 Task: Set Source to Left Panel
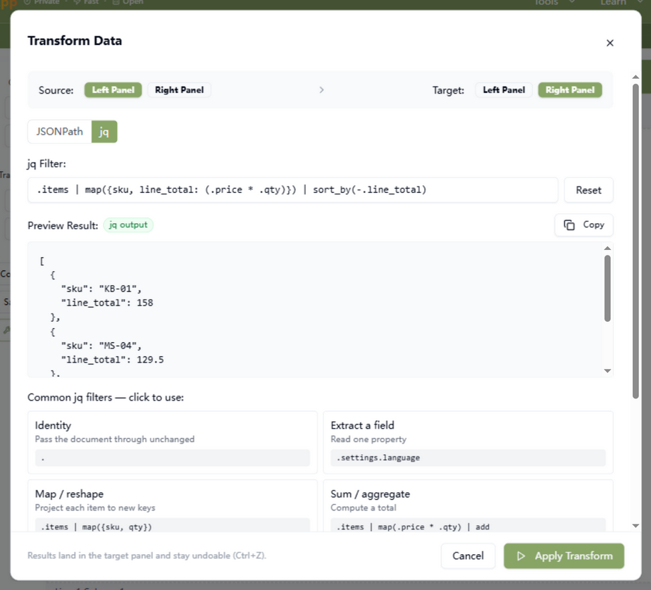(113, 90)
